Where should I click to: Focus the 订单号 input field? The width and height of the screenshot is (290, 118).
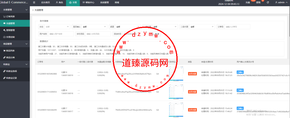tap(237, 27)
